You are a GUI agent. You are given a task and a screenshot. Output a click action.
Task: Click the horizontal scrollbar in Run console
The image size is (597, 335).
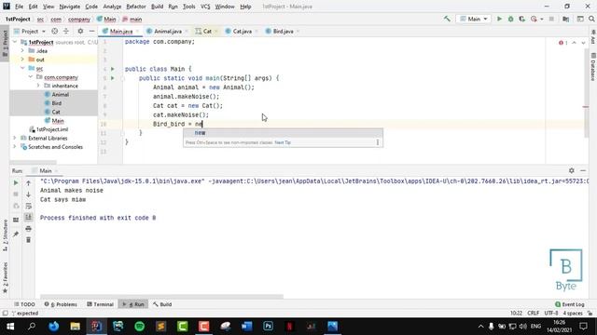tap(161, 296)
